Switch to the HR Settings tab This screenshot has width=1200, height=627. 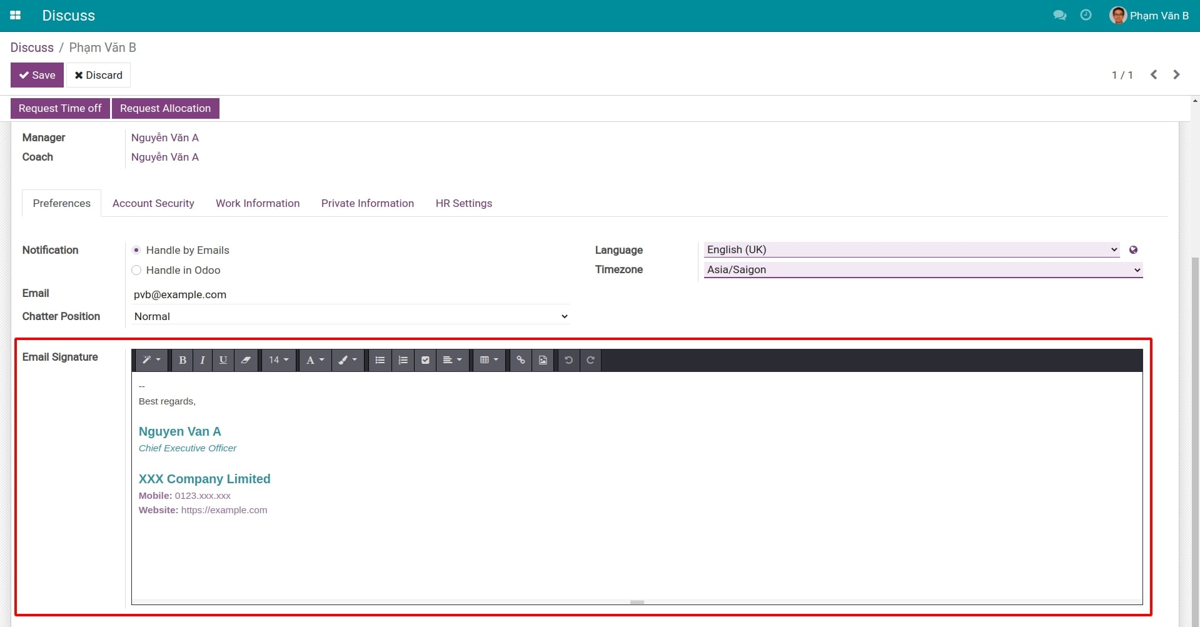pos(464,203)
